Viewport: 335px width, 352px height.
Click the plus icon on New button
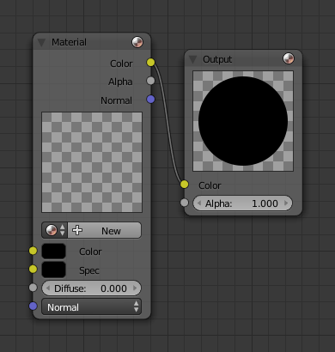(x=77, y=230)
